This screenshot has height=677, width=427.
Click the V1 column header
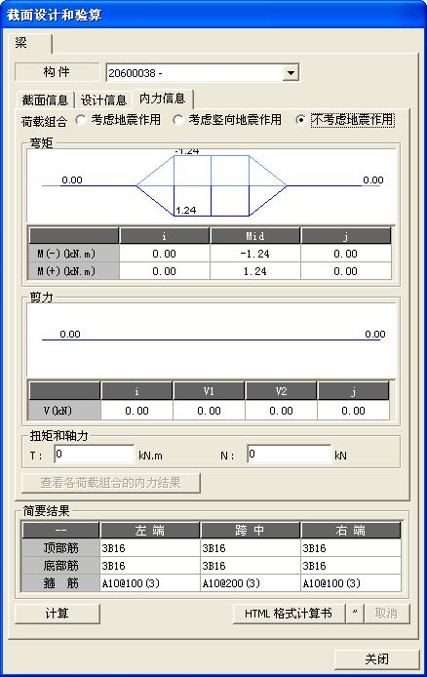[209, 391]
